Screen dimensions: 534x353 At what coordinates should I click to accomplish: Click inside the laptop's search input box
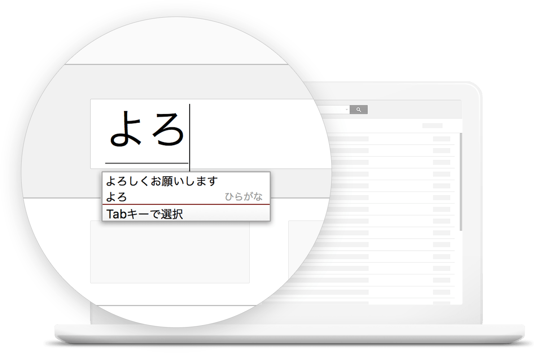click(336, 110)
